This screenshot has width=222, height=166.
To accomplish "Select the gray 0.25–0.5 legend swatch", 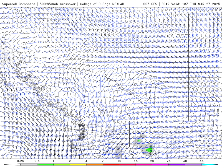I will point(29,165).
